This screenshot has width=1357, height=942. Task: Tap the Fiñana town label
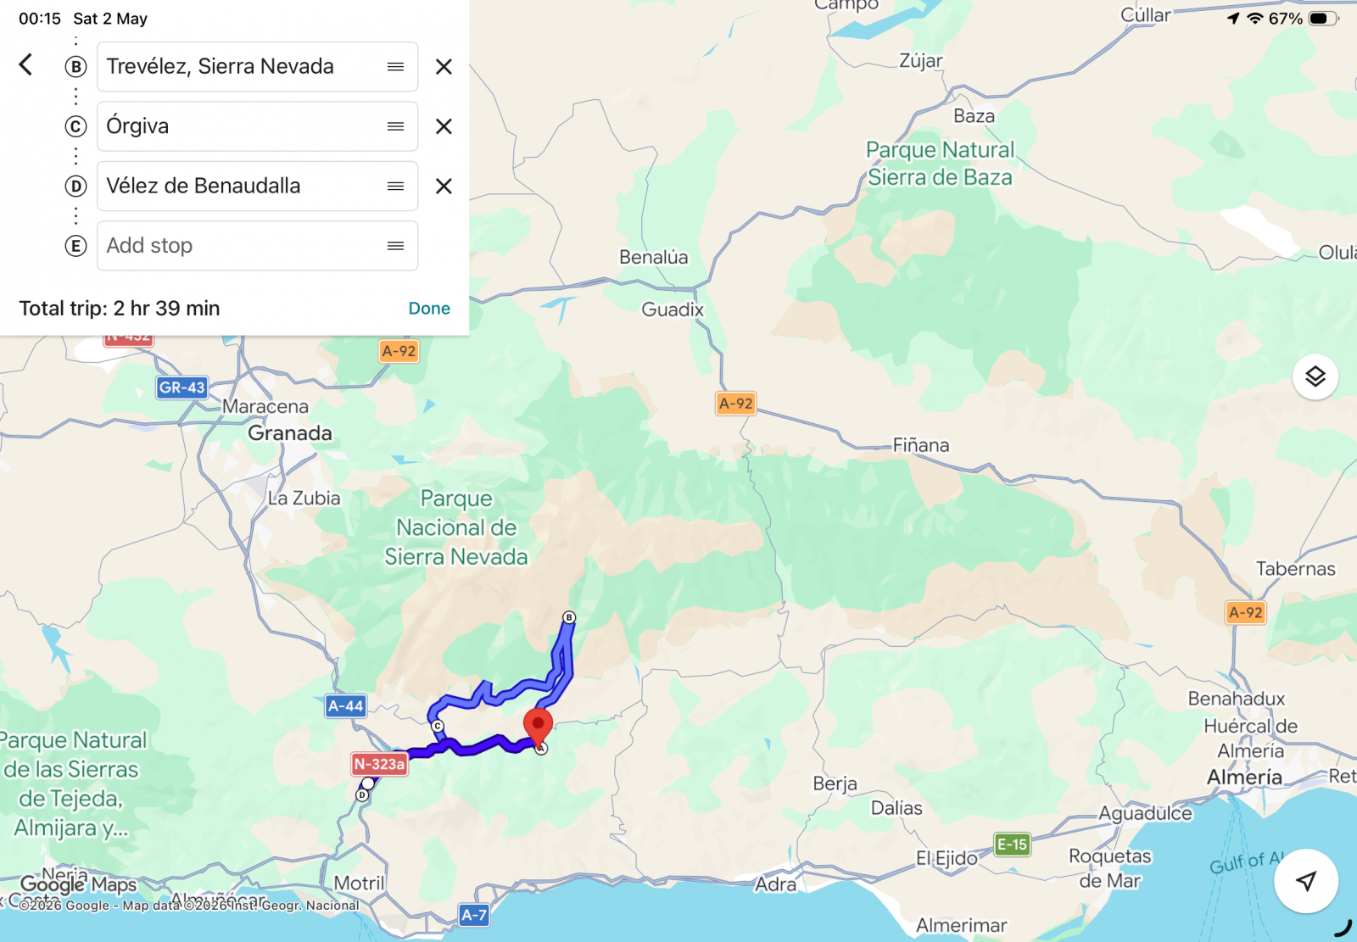pyautogui.click(x=921, y=445)
